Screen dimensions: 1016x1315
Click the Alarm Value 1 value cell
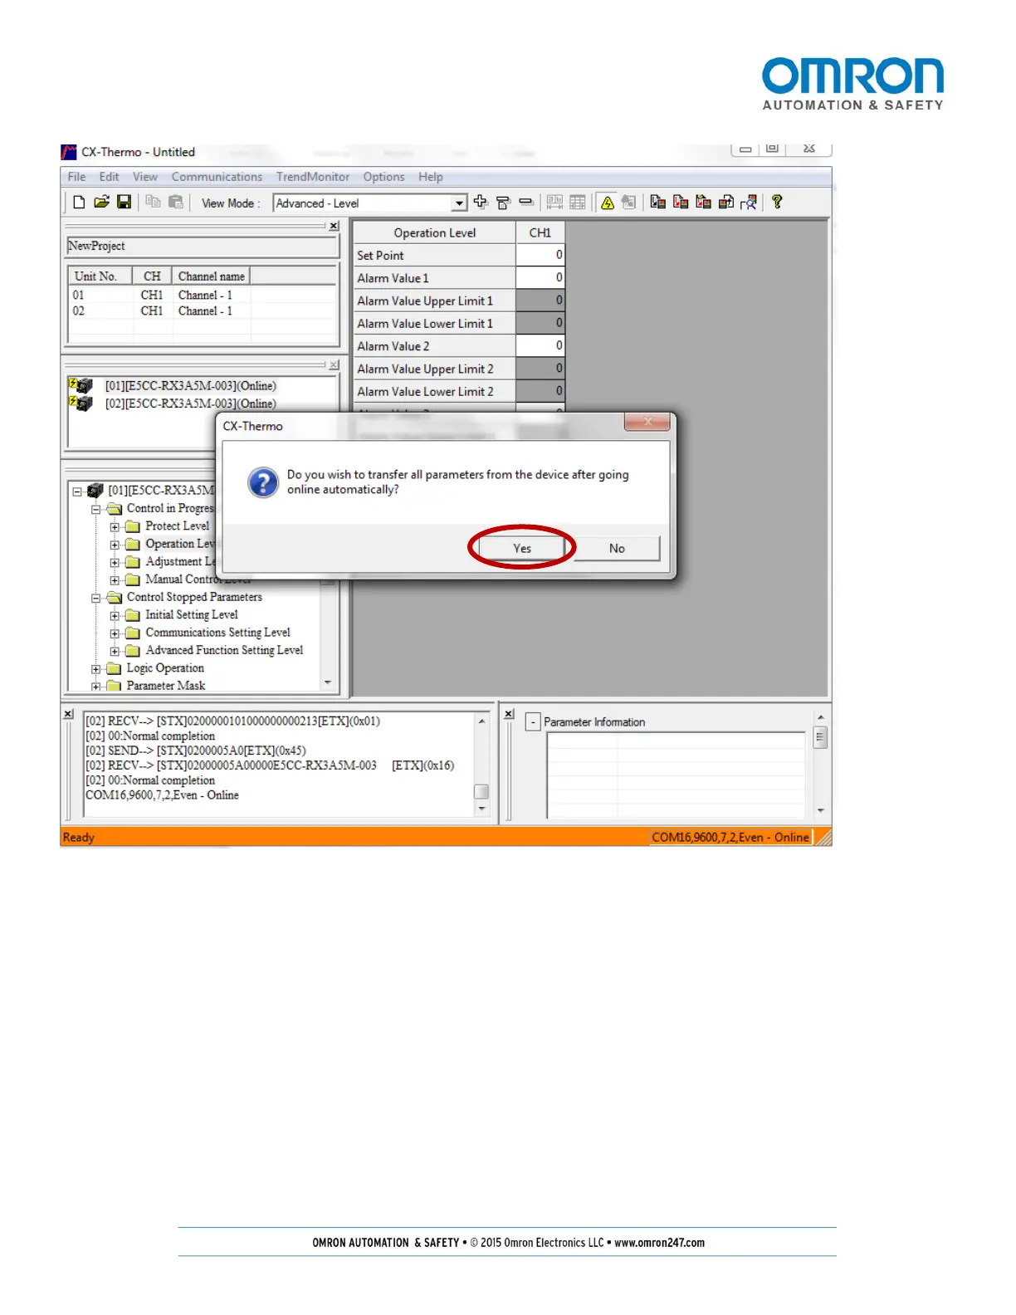(540, 277)
